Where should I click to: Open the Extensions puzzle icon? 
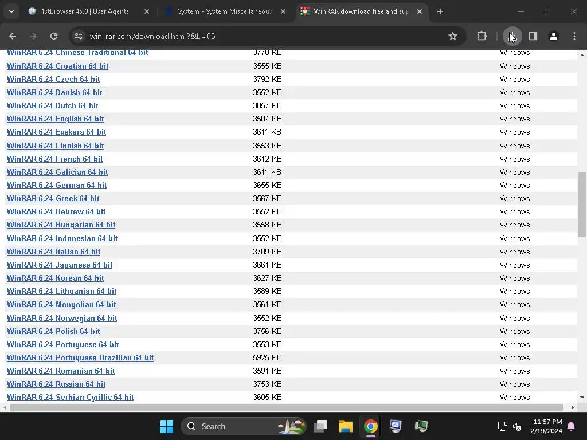tap(482, 36)
